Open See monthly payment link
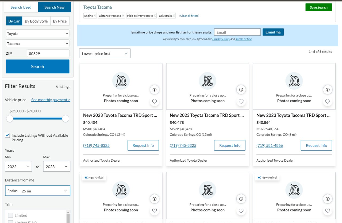The image size is (342, 223). click(51, 100)
